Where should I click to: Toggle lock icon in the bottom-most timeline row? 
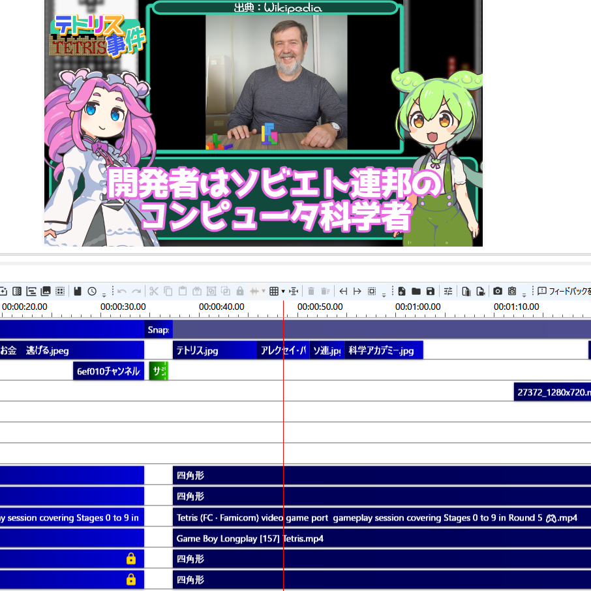(130, 579)
